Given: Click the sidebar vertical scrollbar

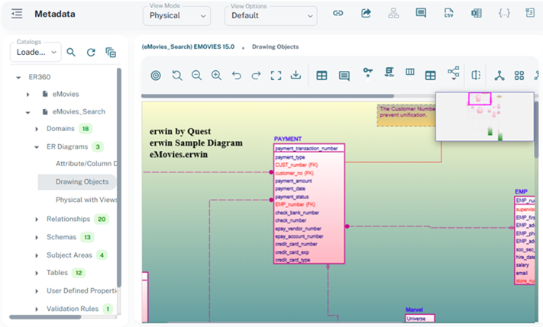Looking at the screenshot, I should [119, 178].
